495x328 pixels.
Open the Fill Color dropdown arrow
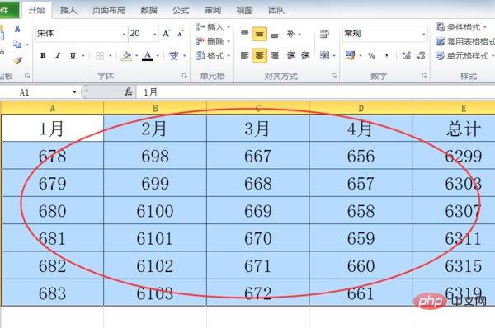point(137,56)
